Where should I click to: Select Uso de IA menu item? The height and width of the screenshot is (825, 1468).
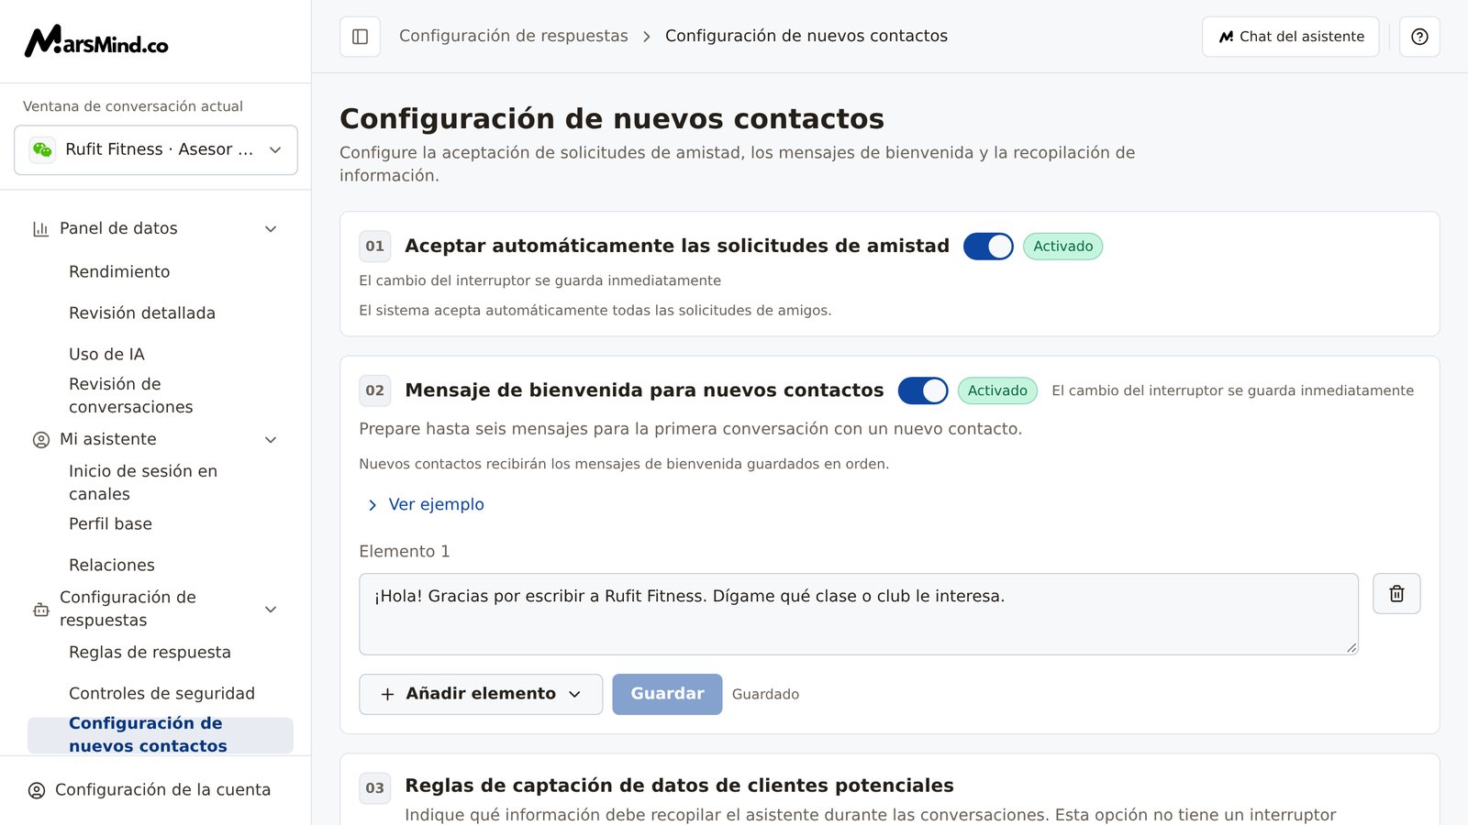(x=106, y=355)
